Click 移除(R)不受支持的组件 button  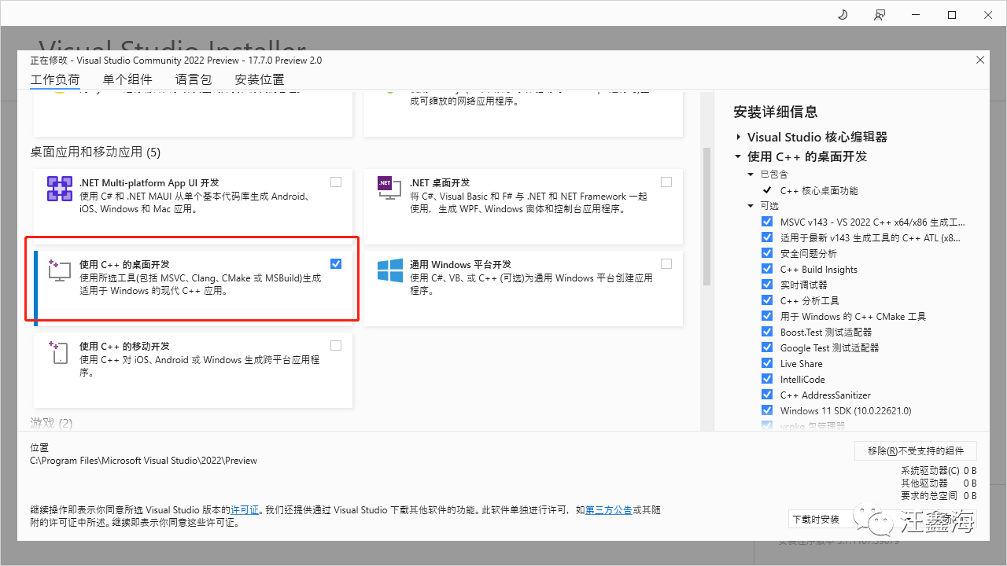tap(916, 450)
